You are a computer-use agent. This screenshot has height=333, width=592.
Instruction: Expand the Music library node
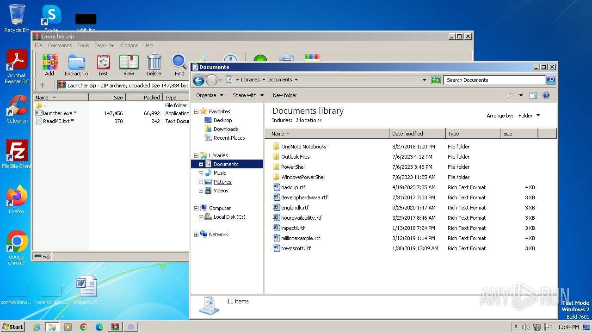[x=201, y=173]
